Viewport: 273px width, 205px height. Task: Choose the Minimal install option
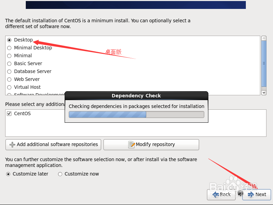coord(9,56)
